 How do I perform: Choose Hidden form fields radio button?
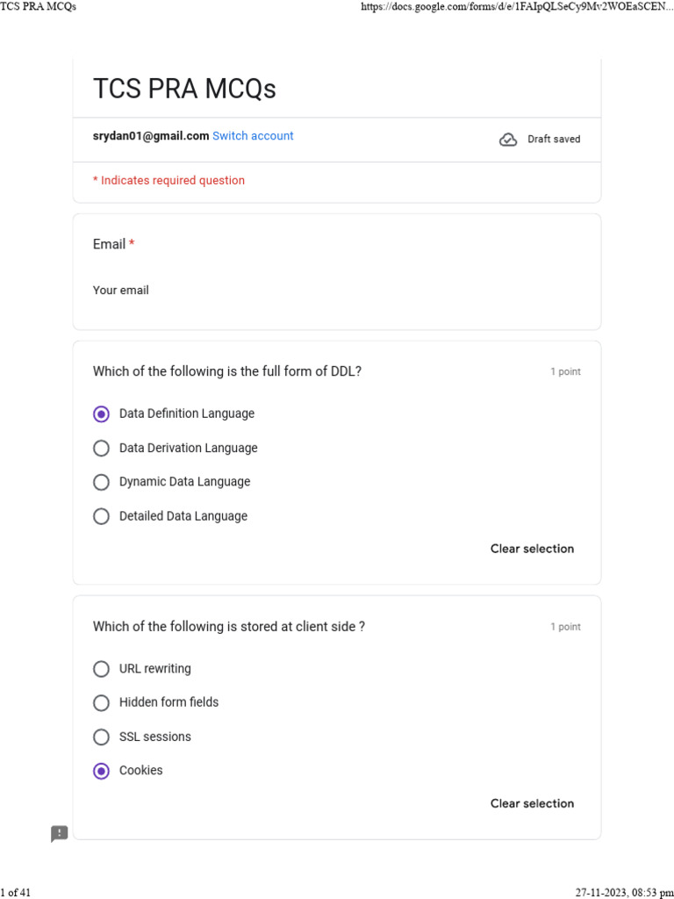[102, 702]
